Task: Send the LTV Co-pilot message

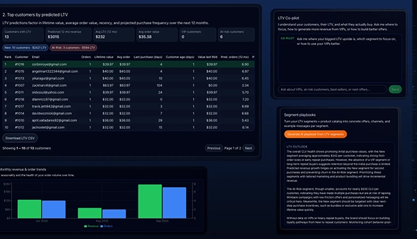Action: 395,90
